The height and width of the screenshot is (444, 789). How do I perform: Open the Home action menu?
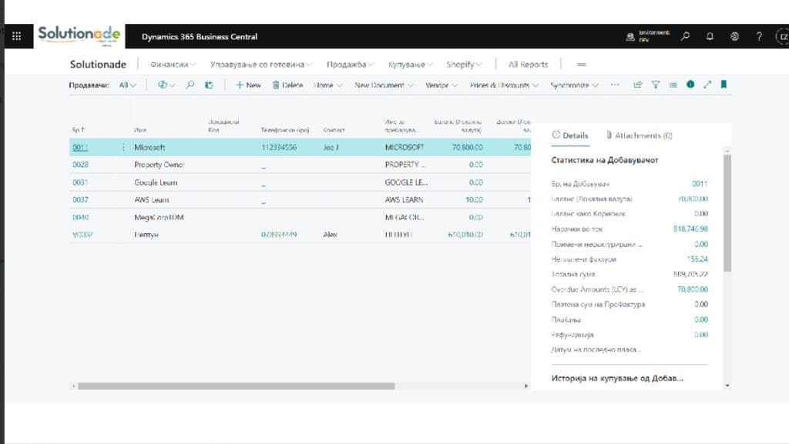coord(328,85)
